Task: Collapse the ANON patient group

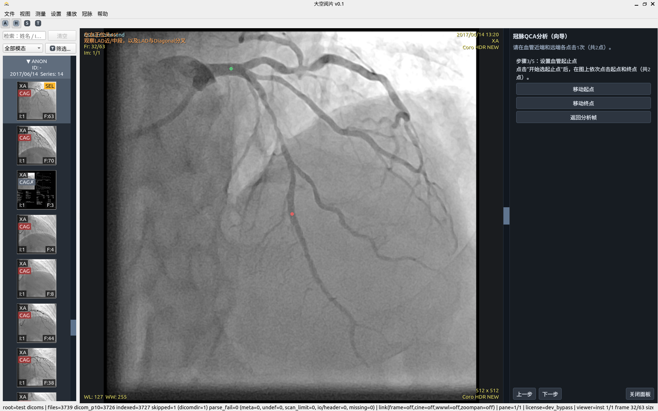Action: pos(28,61)
